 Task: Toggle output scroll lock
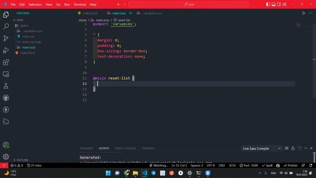click(x=293, y=148)
